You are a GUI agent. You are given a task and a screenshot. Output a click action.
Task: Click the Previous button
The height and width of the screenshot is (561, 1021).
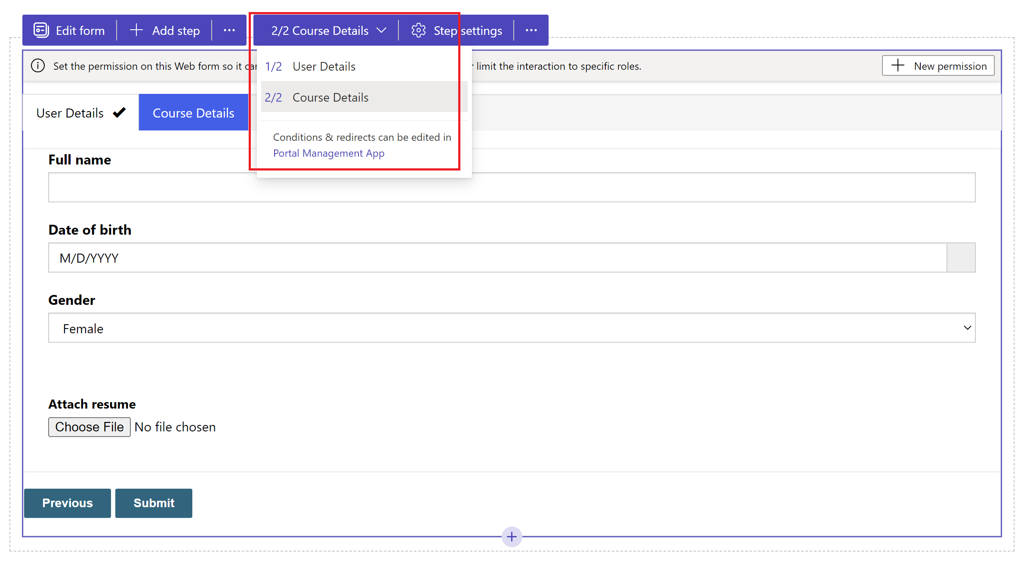coord(67,502)
